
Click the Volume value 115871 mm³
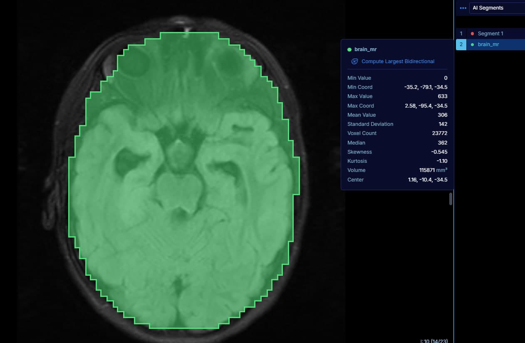coord(433,170)
